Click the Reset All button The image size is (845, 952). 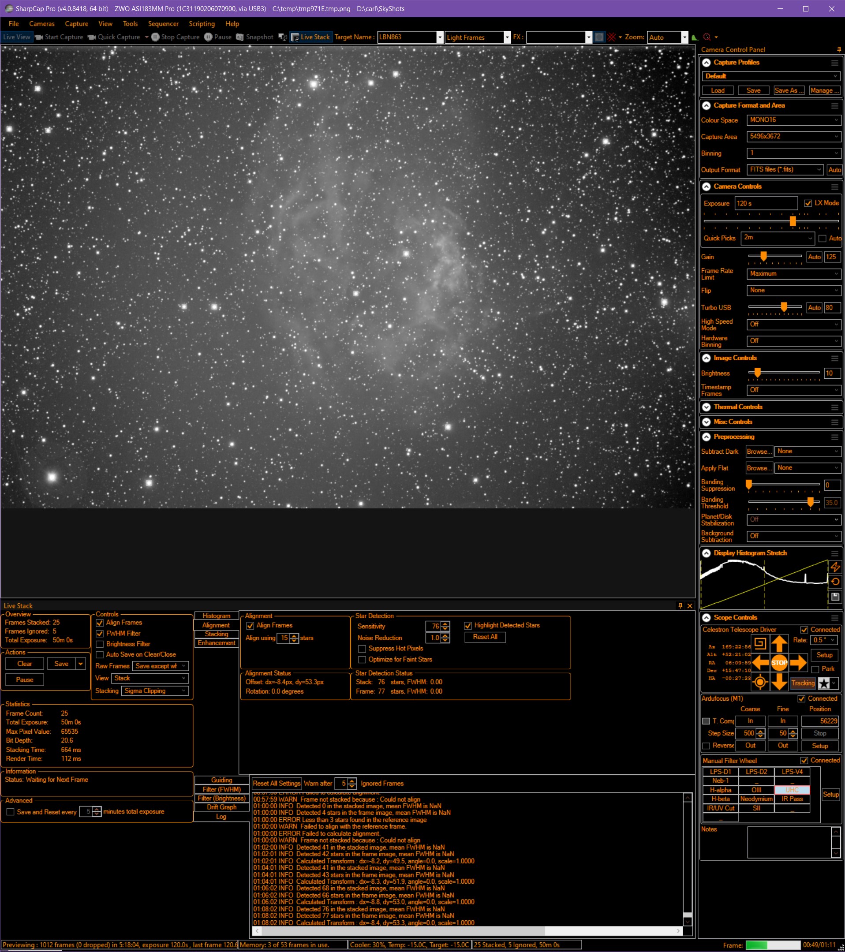coord(485,637)
